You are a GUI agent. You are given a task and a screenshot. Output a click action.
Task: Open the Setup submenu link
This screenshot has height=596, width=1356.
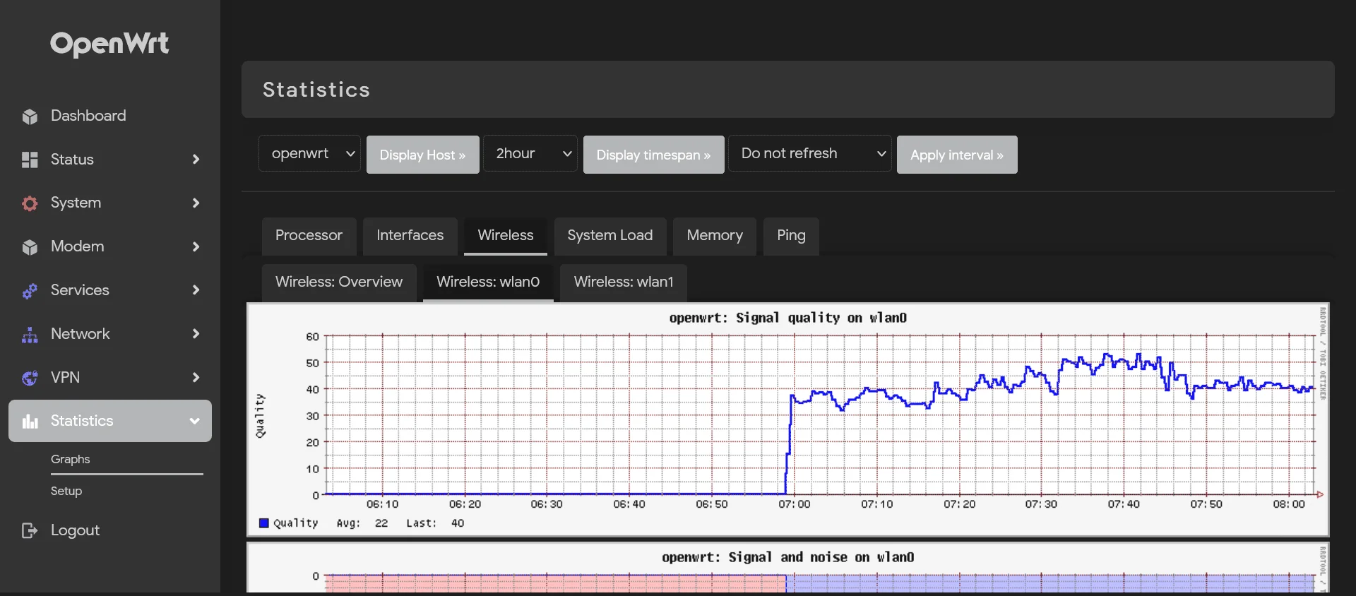coord(66,491)
